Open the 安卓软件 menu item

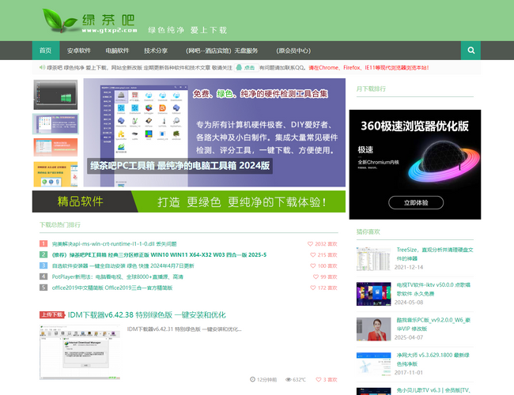(x=79, y=51)
